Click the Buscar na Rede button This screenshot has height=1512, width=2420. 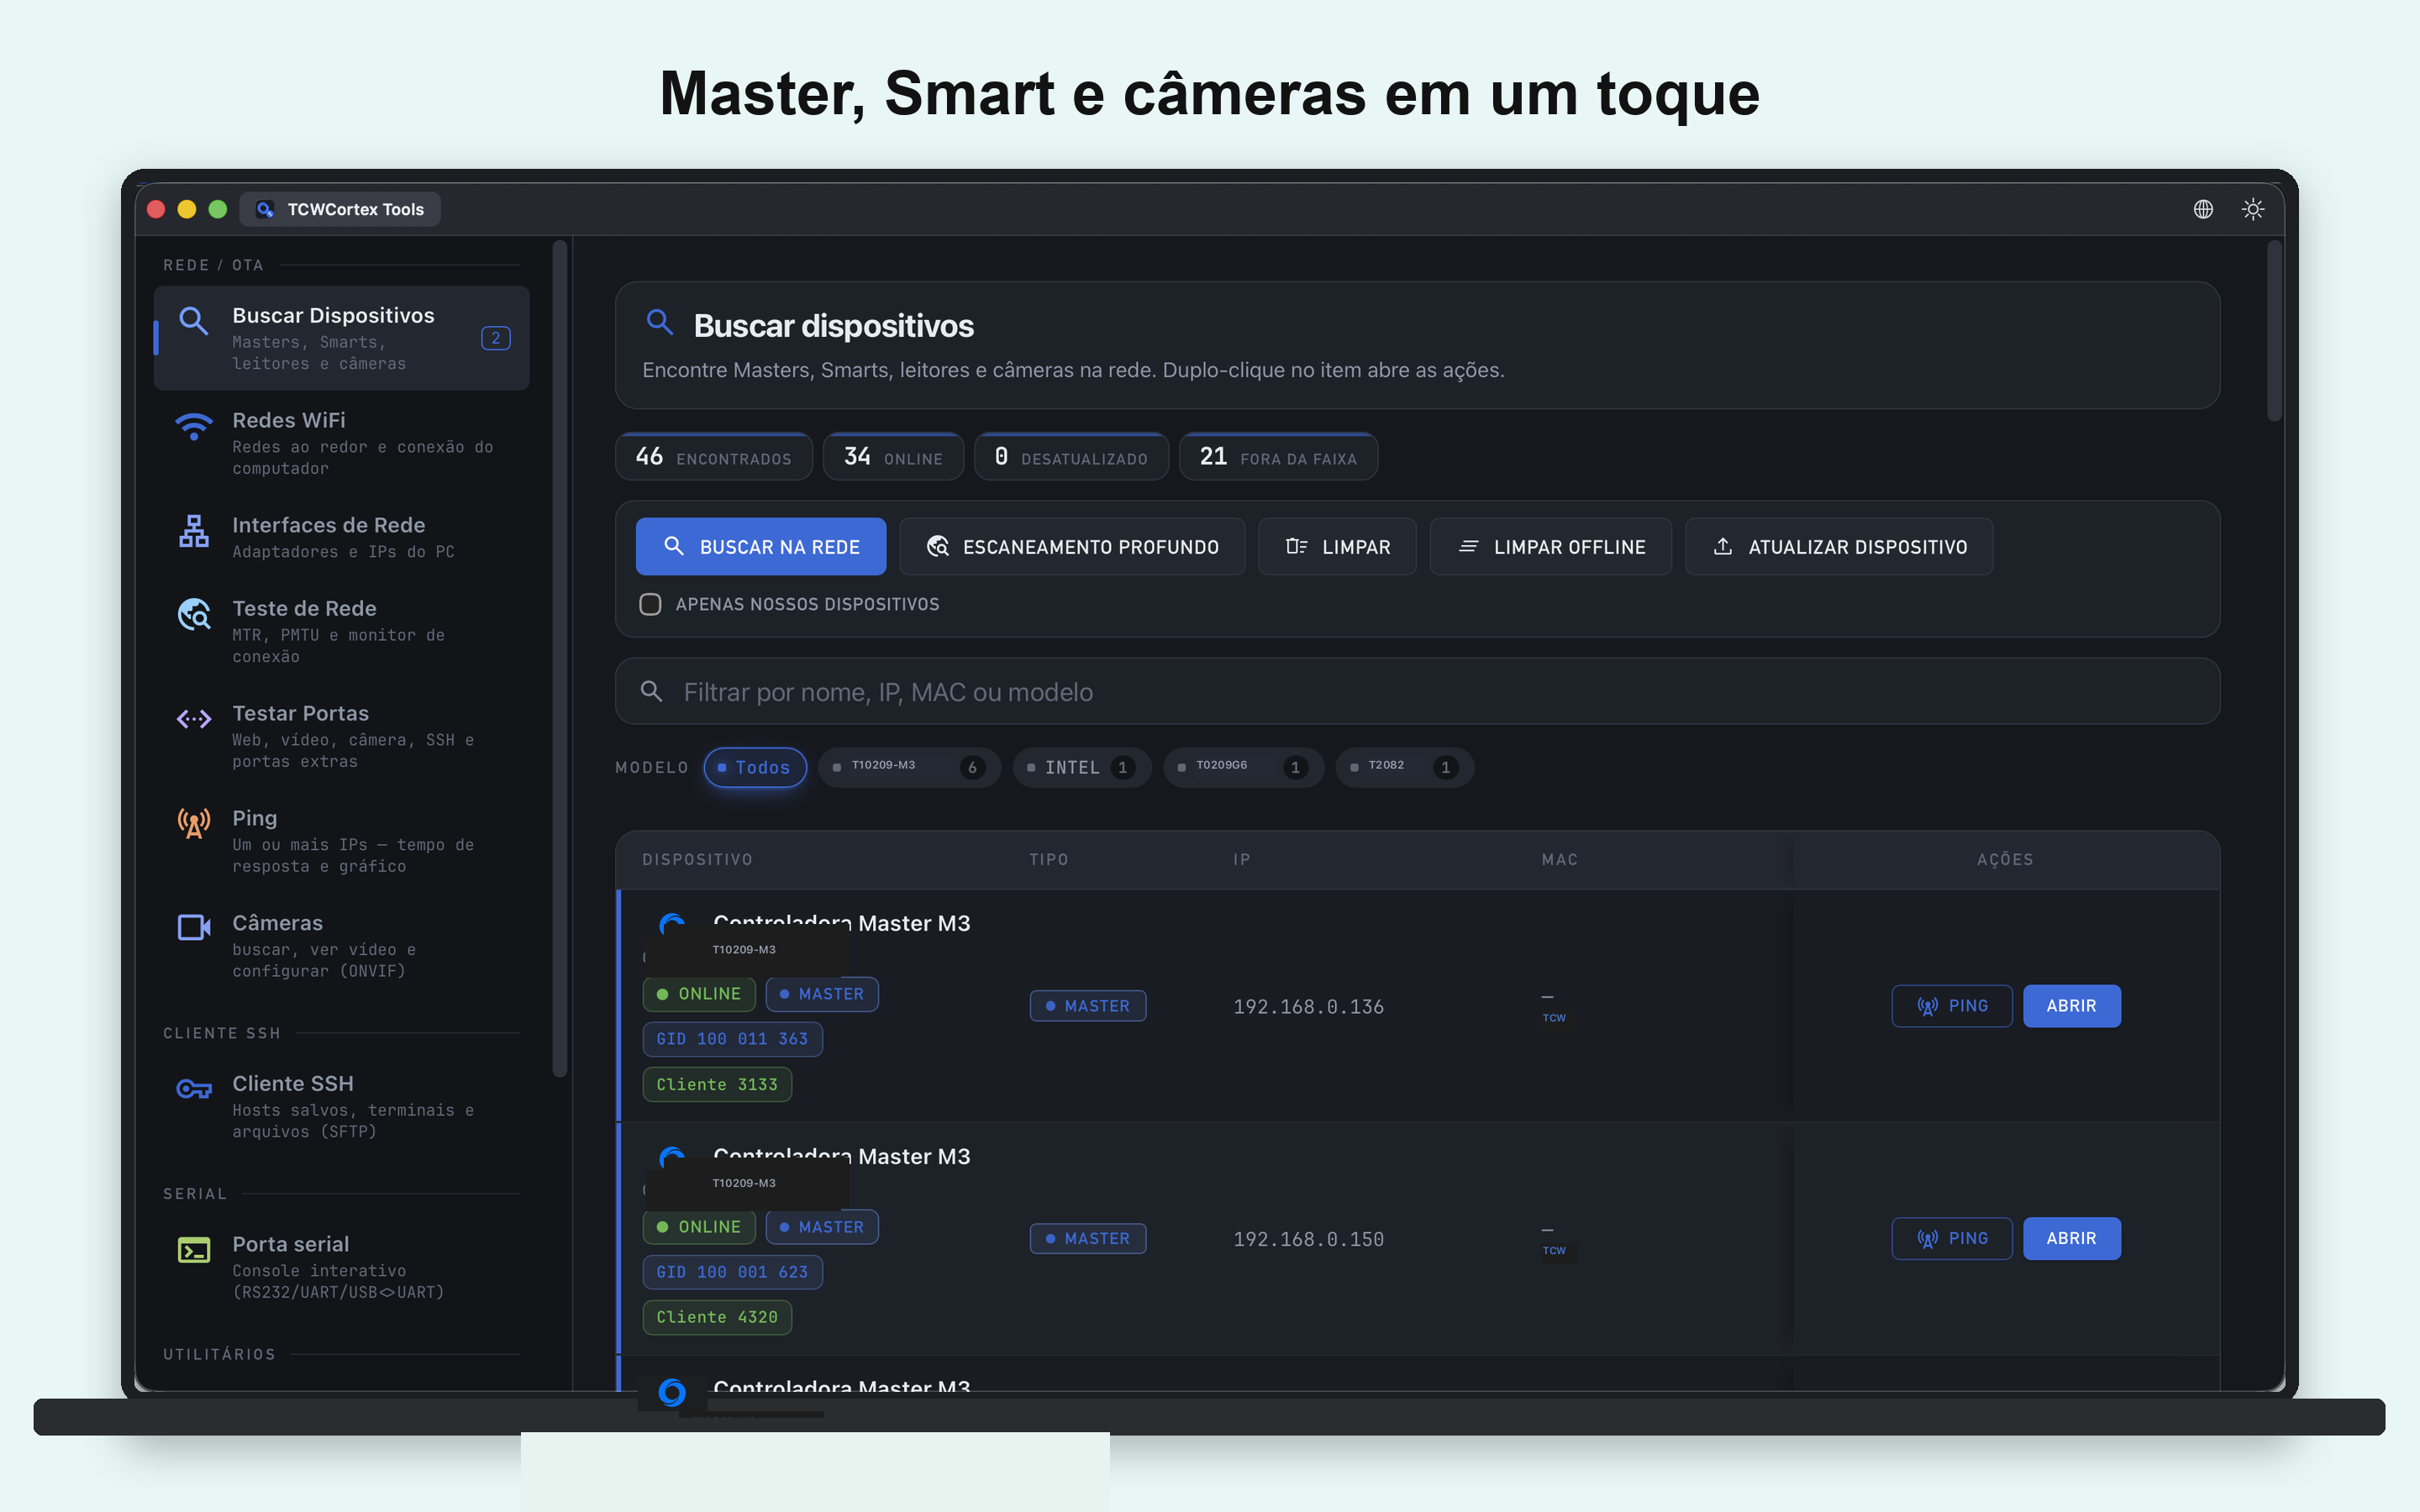point(761,546)
